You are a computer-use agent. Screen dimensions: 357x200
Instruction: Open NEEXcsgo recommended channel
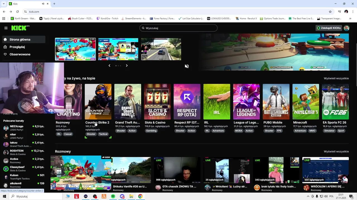tap(24, 128)
